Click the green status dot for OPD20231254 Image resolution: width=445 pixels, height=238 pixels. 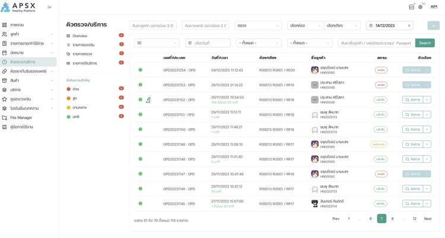(141, 70)
